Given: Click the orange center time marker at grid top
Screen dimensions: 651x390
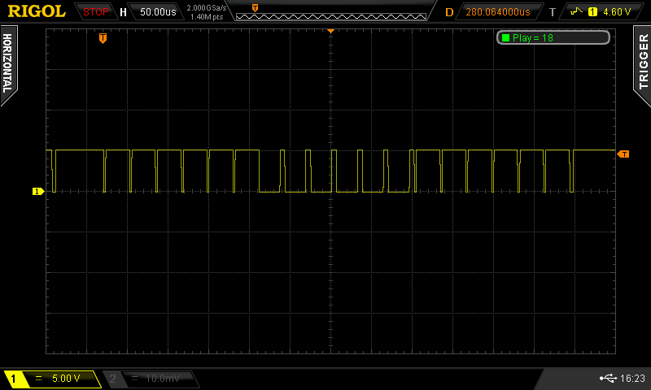Looking at the screenshot, I should tap(331, 30).
